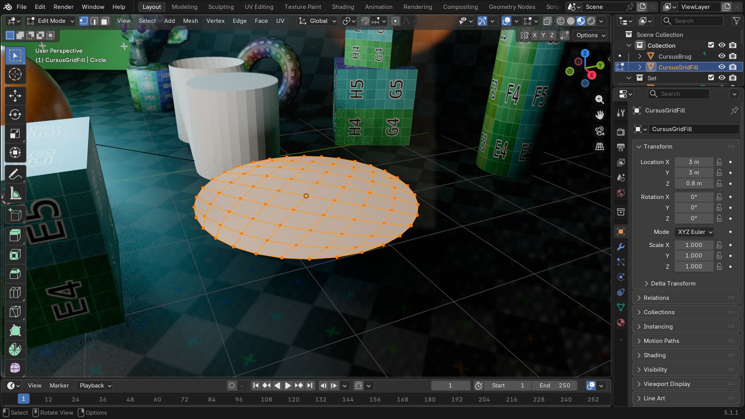Select the Add Cube tool
745x419 pixels.
[x=15, y=215]
